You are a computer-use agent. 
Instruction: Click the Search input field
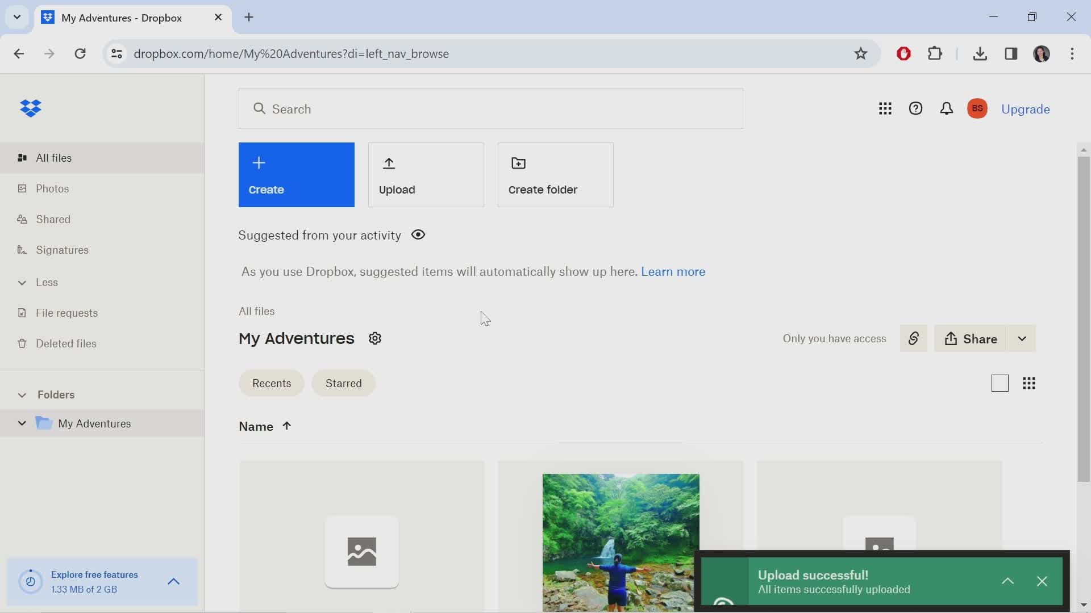click(x=491, y=108)
